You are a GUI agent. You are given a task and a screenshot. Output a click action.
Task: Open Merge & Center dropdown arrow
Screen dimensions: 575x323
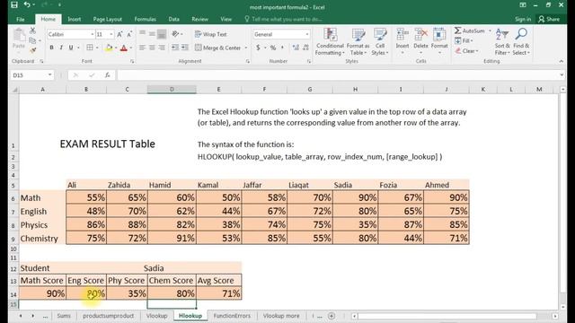pyautogui.click(x=245, y=48)
